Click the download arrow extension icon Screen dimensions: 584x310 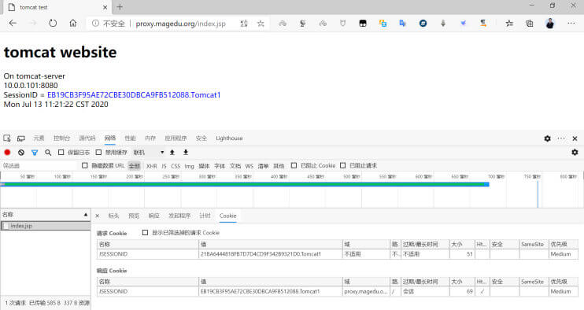443,24
